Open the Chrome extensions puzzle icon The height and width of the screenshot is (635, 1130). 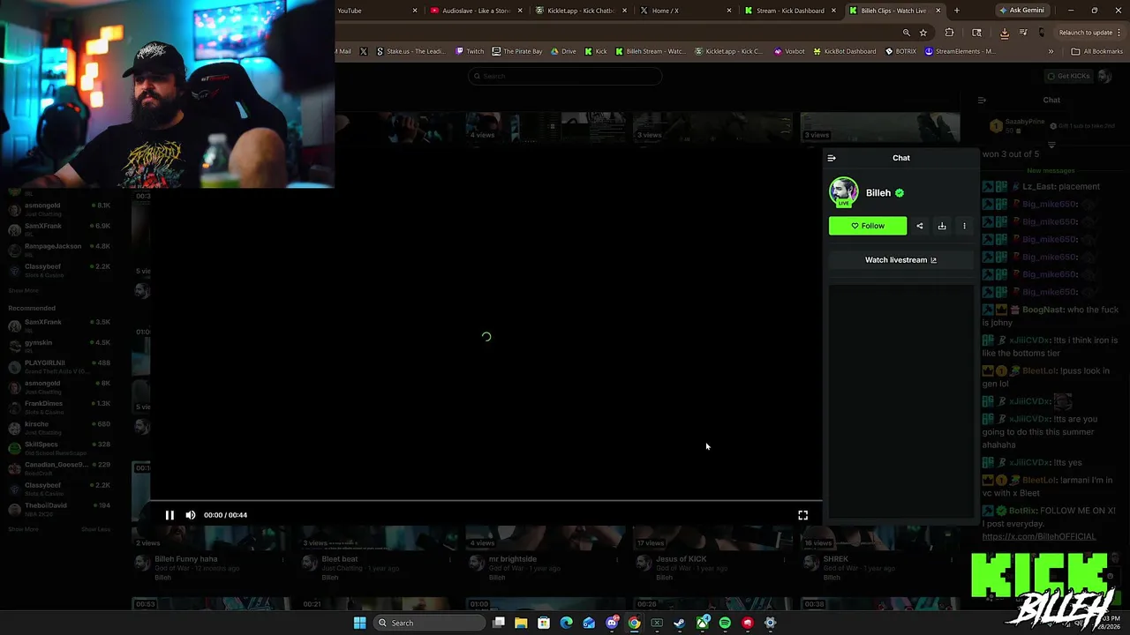pos(949,33)
